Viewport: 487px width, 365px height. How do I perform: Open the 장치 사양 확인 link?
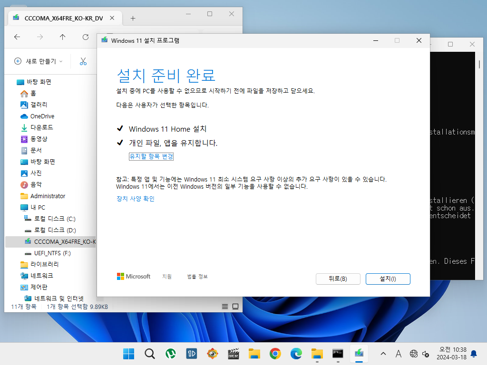pyautogui.click(x=136, y=199)
